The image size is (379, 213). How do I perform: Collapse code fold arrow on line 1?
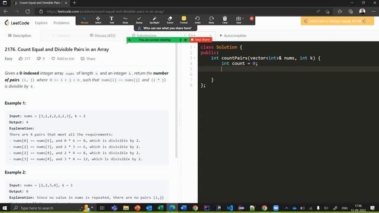[195, 47]
